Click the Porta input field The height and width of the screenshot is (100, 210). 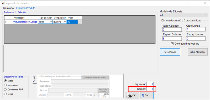pyautogui.click(x=96, y=95)
